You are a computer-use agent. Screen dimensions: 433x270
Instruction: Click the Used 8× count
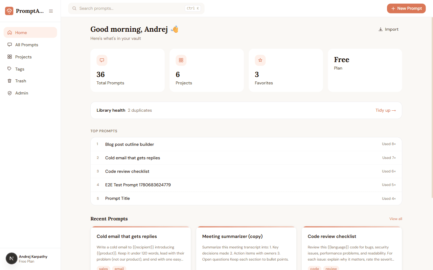tap(389, 144)
